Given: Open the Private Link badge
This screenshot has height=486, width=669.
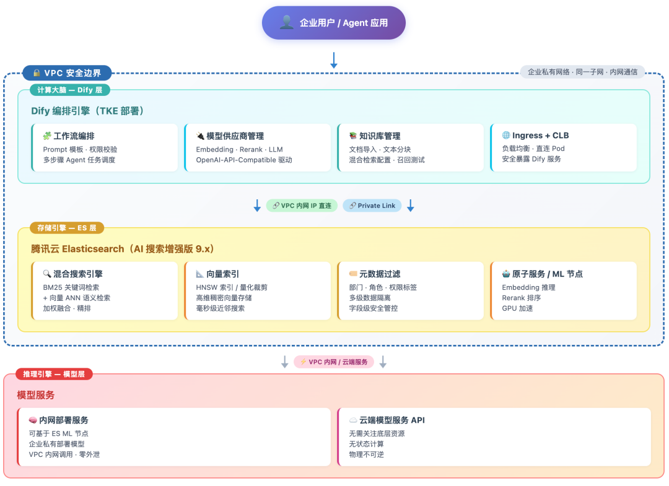Looking at the screenshot, I should tap(372, 205).
